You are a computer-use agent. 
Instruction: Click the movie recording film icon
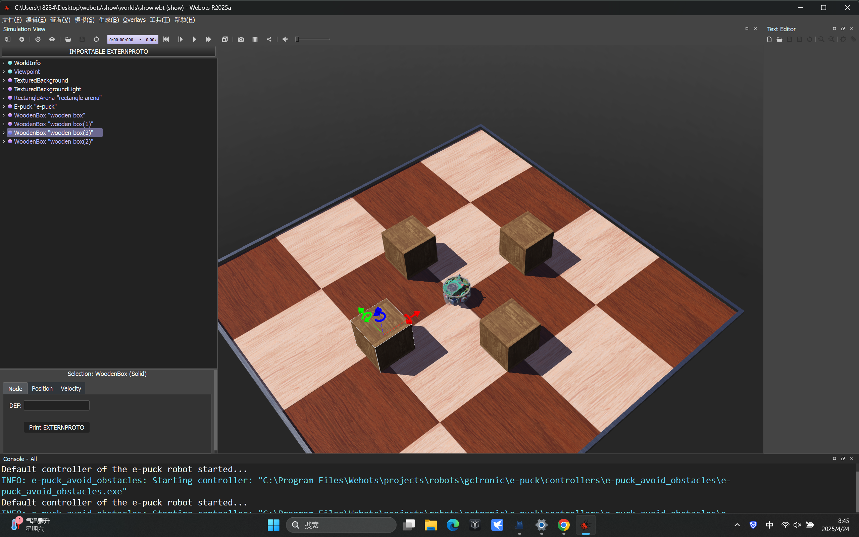pos(255,39)
